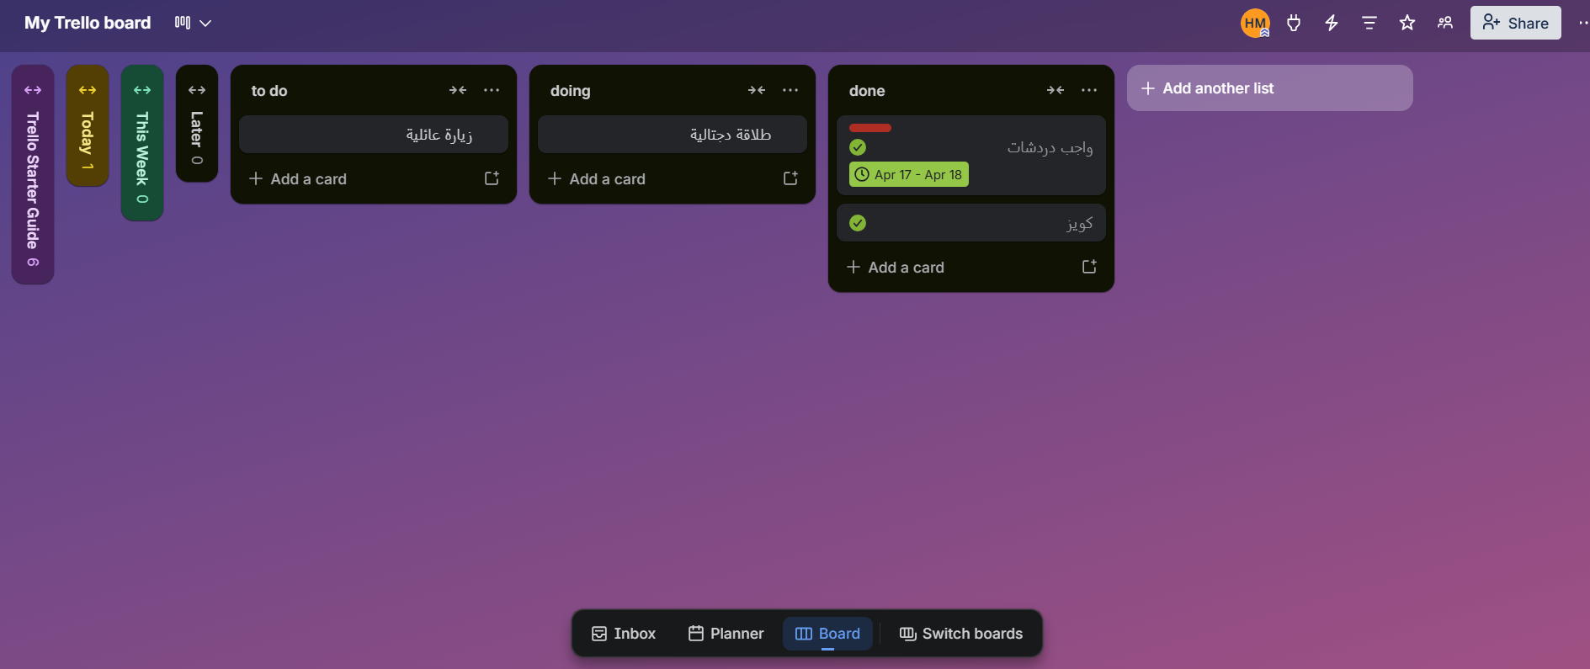Screen dimensions: 1590x669
Task: Open the board menu ellipsis at top right
Action: tap(1582, 23)
